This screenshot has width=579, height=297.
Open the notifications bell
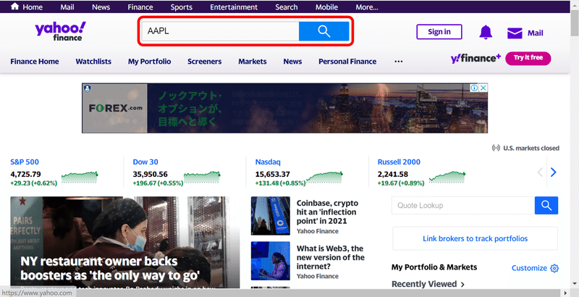(x=486, y=32)
